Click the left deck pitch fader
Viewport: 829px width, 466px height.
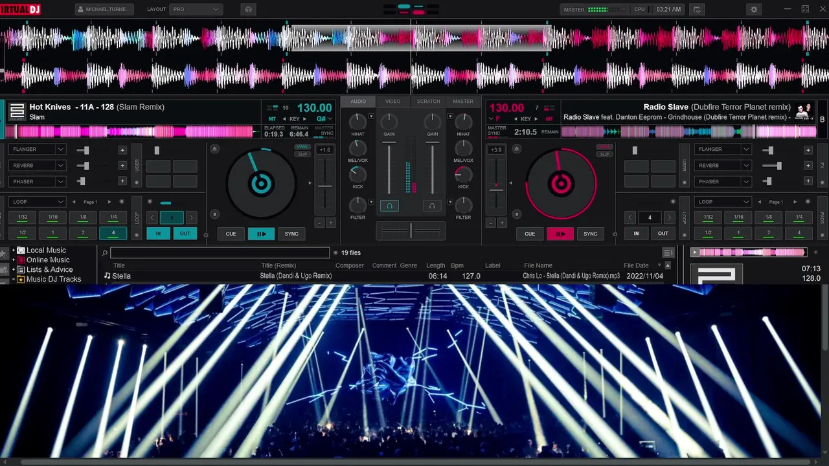coord(325,186)
